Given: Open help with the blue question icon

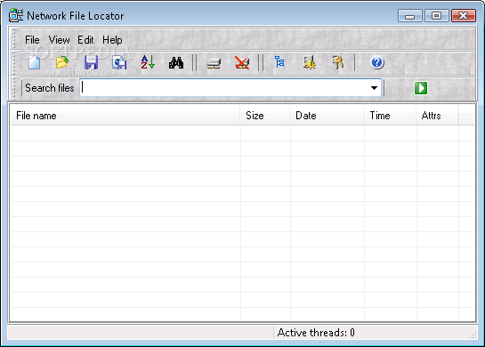Looking at the screenshot, I should point(377,62).
